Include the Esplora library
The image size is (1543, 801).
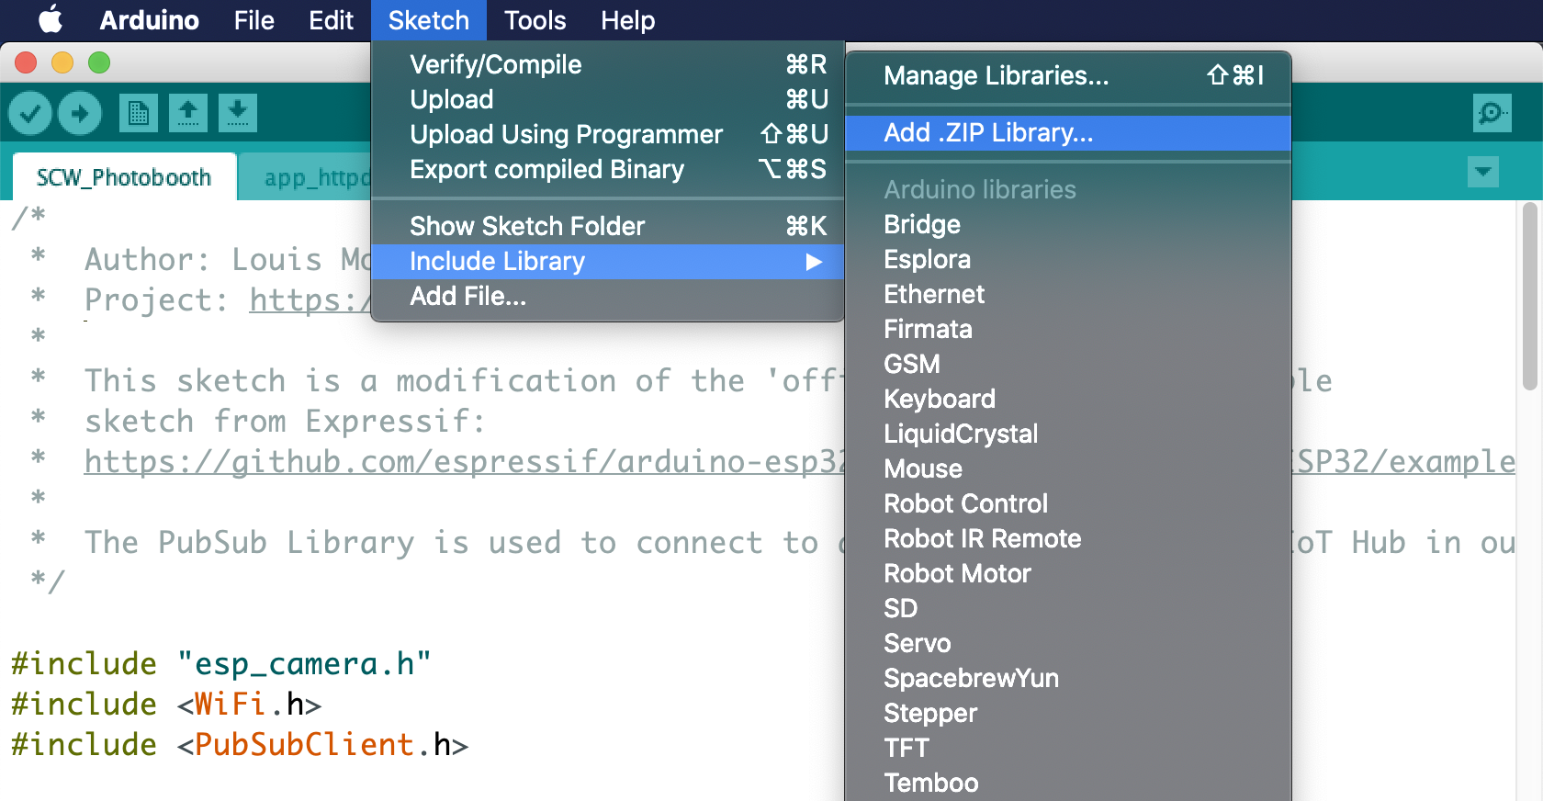click(x=1068, y=259)
